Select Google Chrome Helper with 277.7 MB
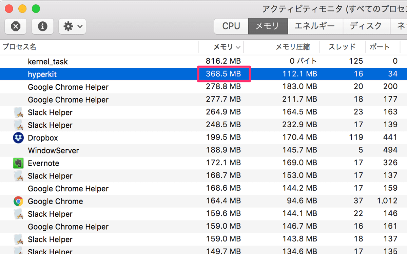The width and height of the screenshot is (407, 254). tap(68, 100)
